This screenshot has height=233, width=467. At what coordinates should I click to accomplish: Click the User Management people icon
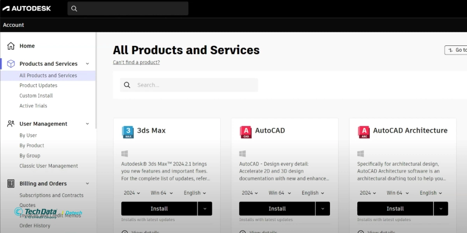pyautogui.click(x=11, y=123)
